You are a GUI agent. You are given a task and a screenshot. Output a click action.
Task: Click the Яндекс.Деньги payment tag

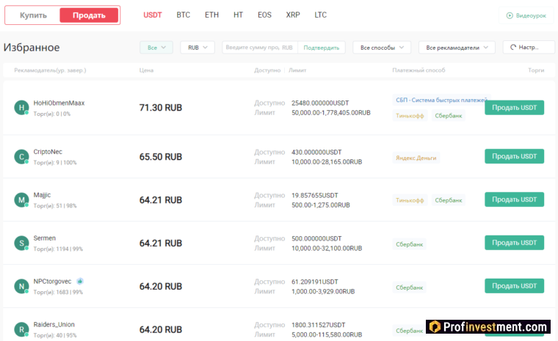(x=416, y=158)
